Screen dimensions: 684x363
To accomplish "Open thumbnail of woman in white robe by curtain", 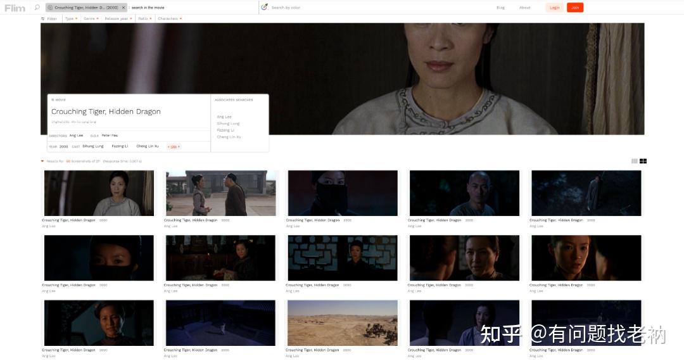I will coord(99,193).
